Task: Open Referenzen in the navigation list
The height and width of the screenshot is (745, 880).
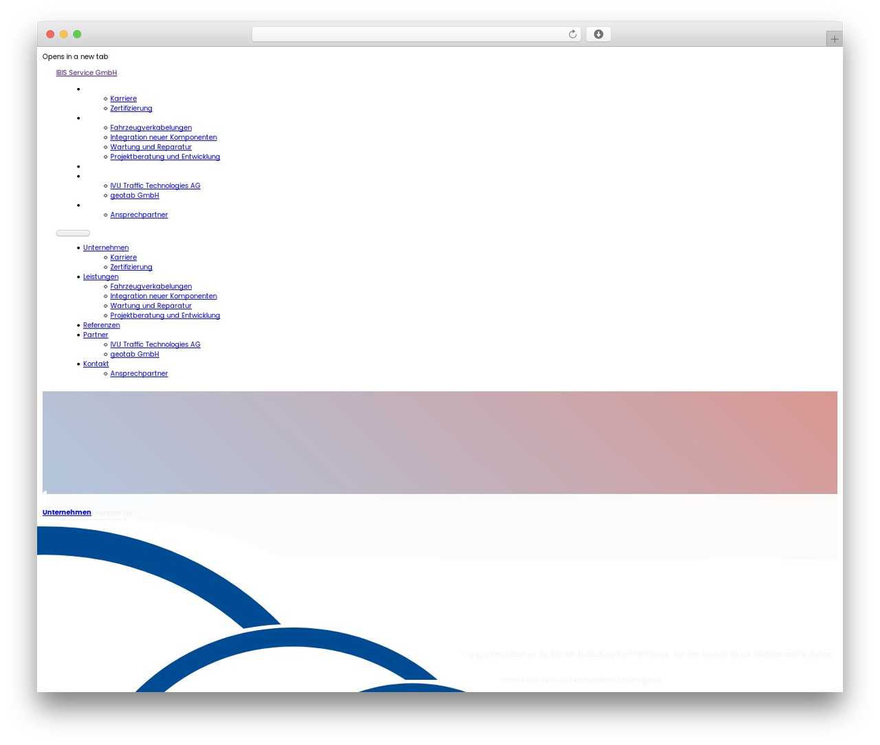Action: 102,325
